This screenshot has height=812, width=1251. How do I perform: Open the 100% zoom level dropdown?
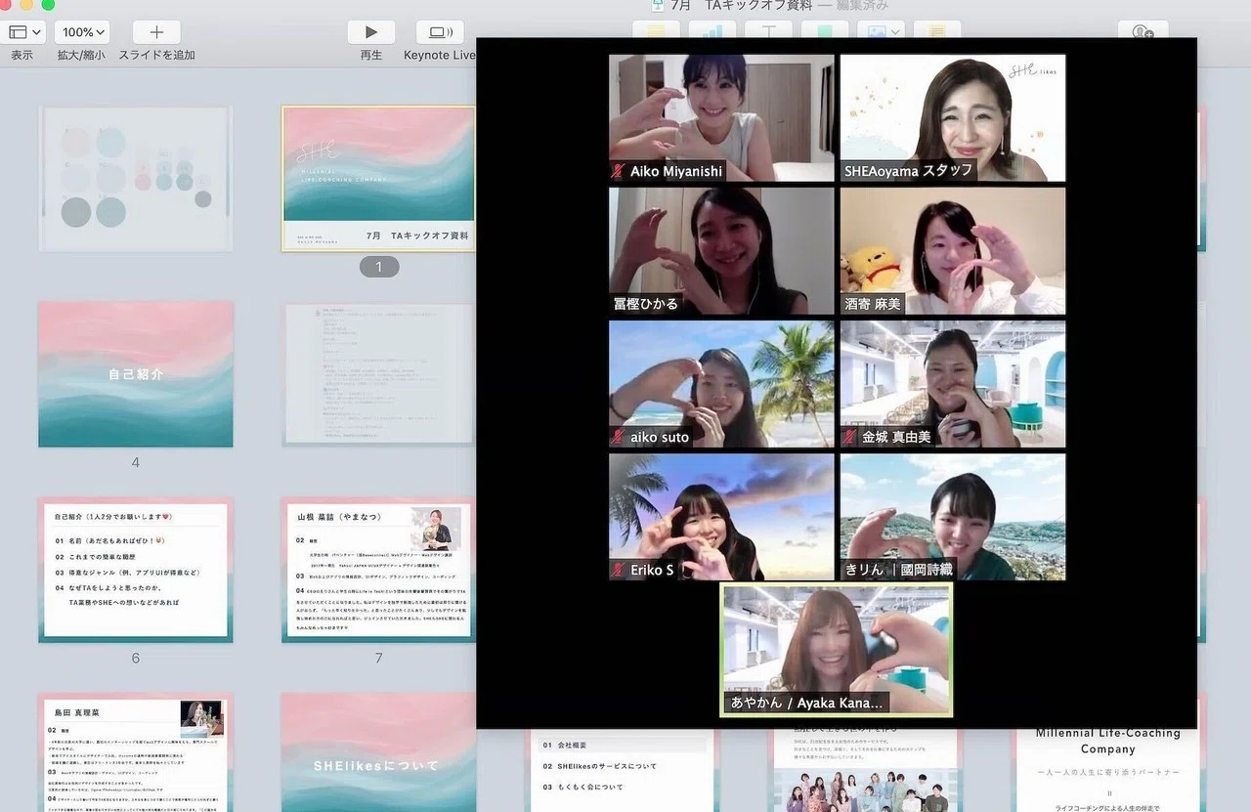[x=81, y=32]
